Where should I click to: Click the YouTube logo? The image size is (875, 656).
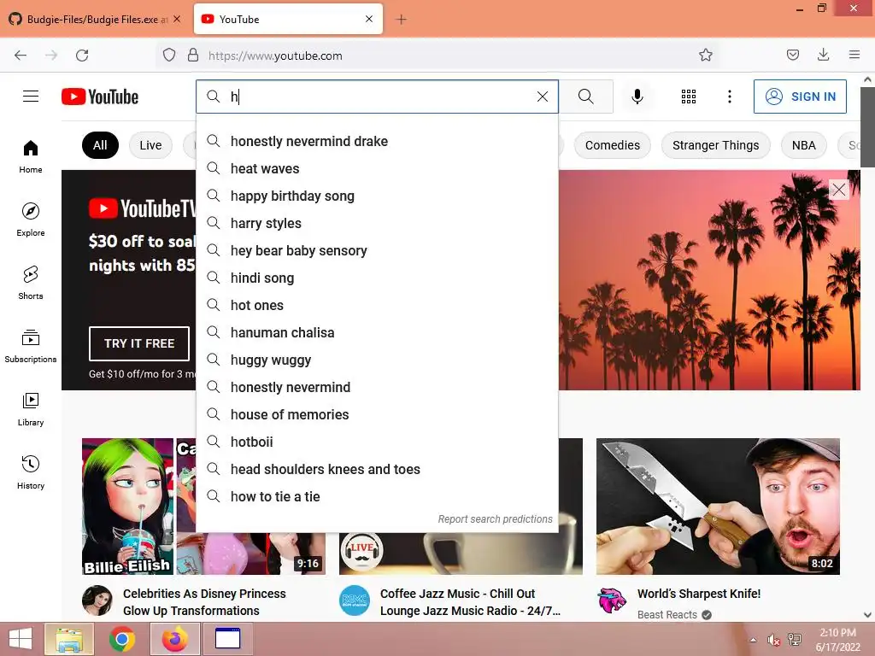(x=100, y=97)
